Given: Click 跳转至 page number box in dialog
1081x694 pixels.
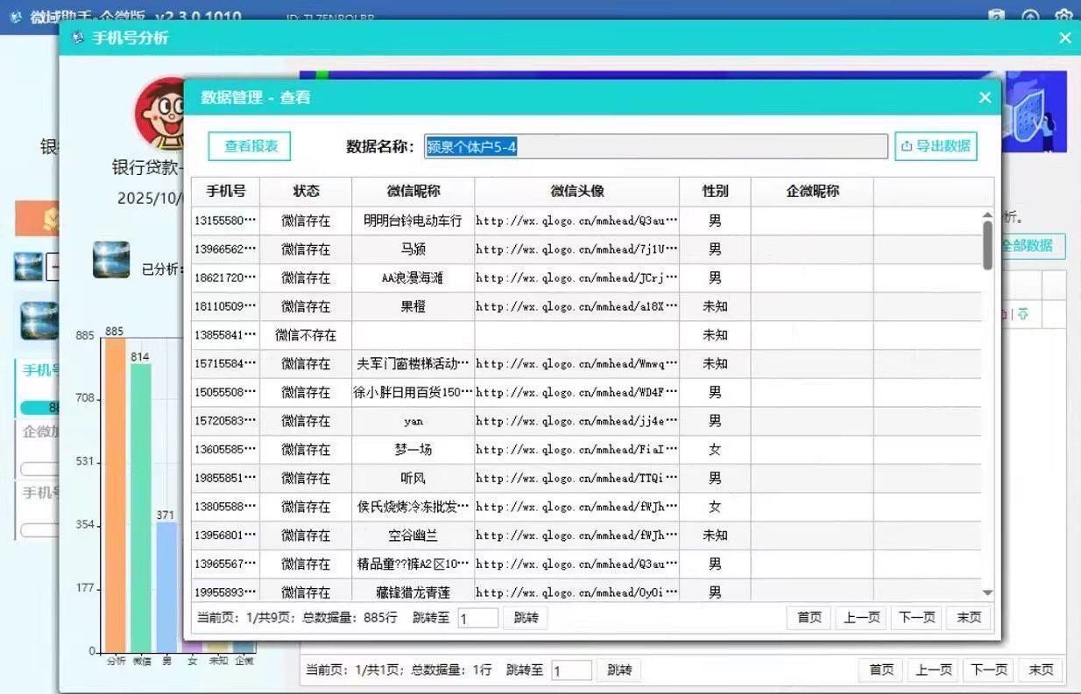Looking at the screenshot, I should 477,619.
